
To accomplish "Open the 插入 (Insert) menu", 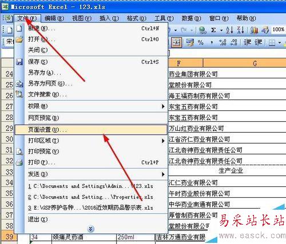I will (109, 18).
